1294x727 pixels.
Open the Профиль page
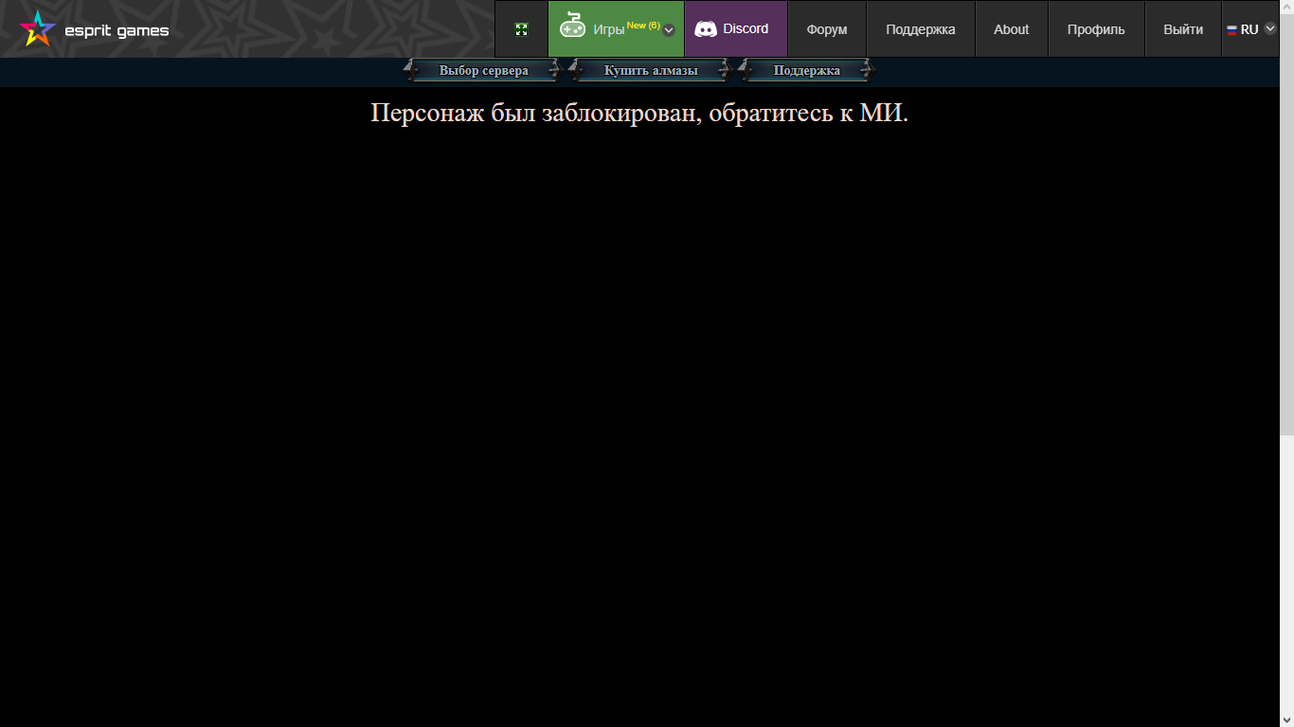click(x=1096, y=29)
